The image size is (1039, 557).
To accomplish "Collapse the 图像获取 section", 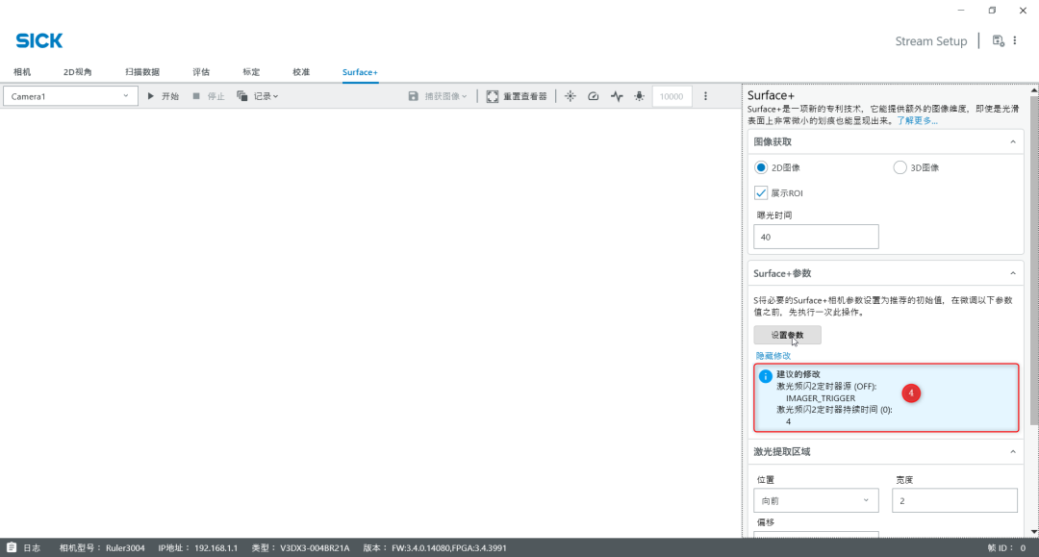I will pyautogui.click(x=1012, y=141).
